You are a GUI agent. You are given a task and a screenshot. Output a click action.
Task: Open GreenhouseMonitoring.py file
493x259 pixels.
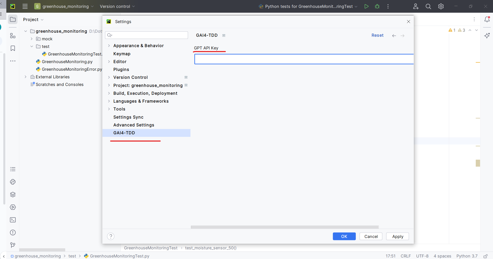pyautogui.click(x=67, y=62)
